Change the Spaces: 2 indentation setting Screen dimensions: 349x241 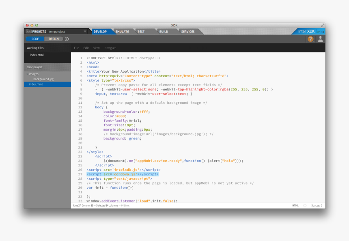[317, 205]
